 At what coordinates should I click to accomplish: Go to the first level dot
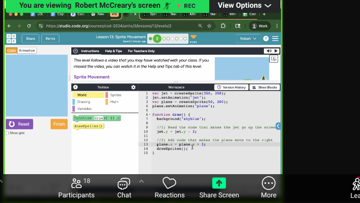(150, 39)
